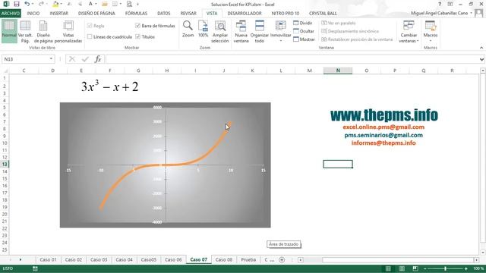Image resolution: width=486 pixels, height=273 pixels.
Task: Click Mostrar window option
Action: point(304,39)
